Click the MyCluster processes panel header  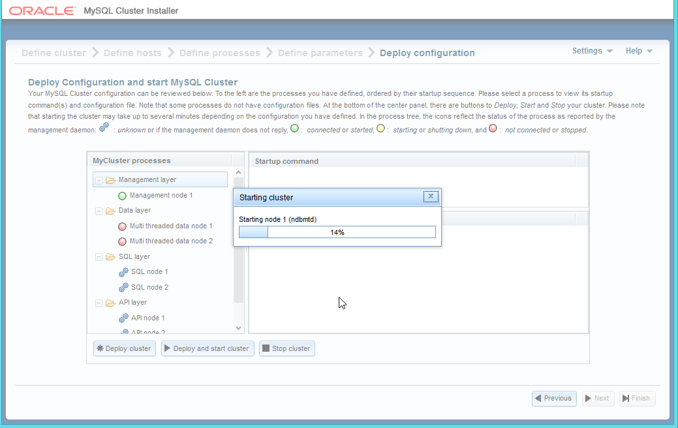(160, 160)
